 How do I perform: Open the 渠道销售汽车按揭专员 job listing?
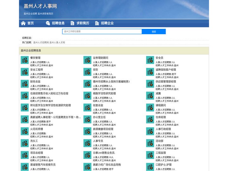pos(43,165)
